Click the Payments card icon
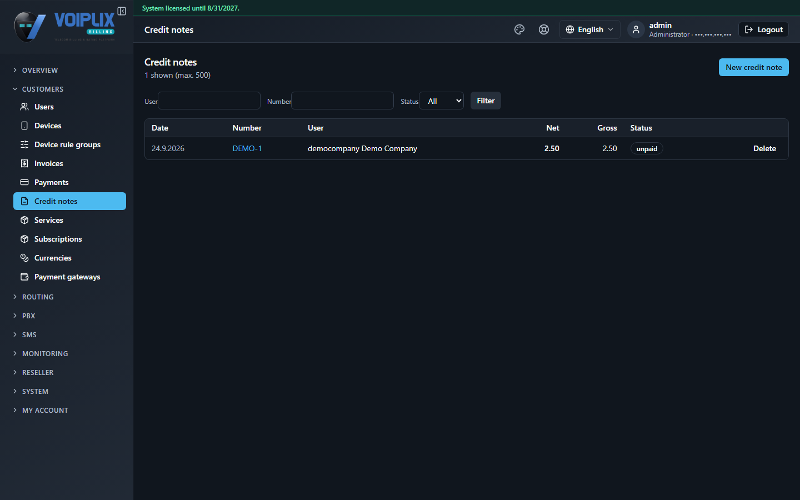The width and height of the screenshot is (800, 500). coord(24,182)
